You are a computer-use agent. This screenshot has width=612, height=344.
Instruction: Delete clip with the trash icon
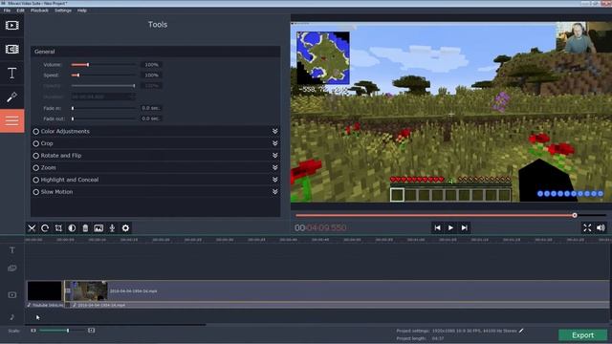coord(85,228)
